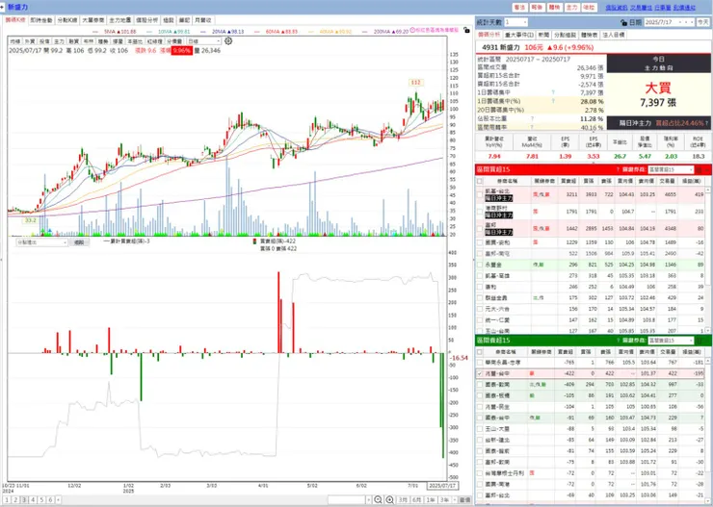Screen dimensions: 713x507
Task: Open help icon for 1日籌碼集中(%) row
Action: 553,101
